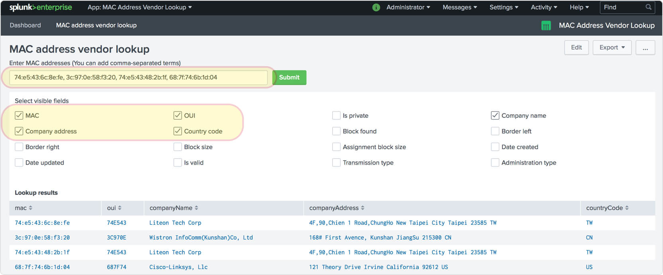Enable the Date updated checkbox

point(19,163)
